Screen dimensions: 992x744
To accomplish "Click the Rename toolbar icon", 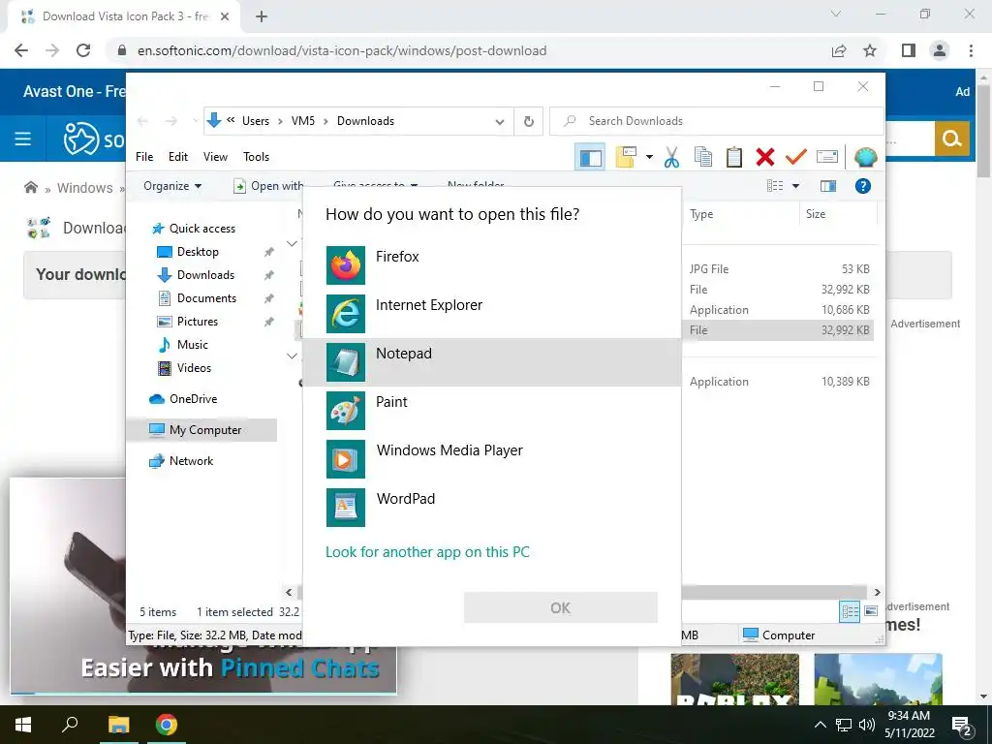I will pos(827,156).
